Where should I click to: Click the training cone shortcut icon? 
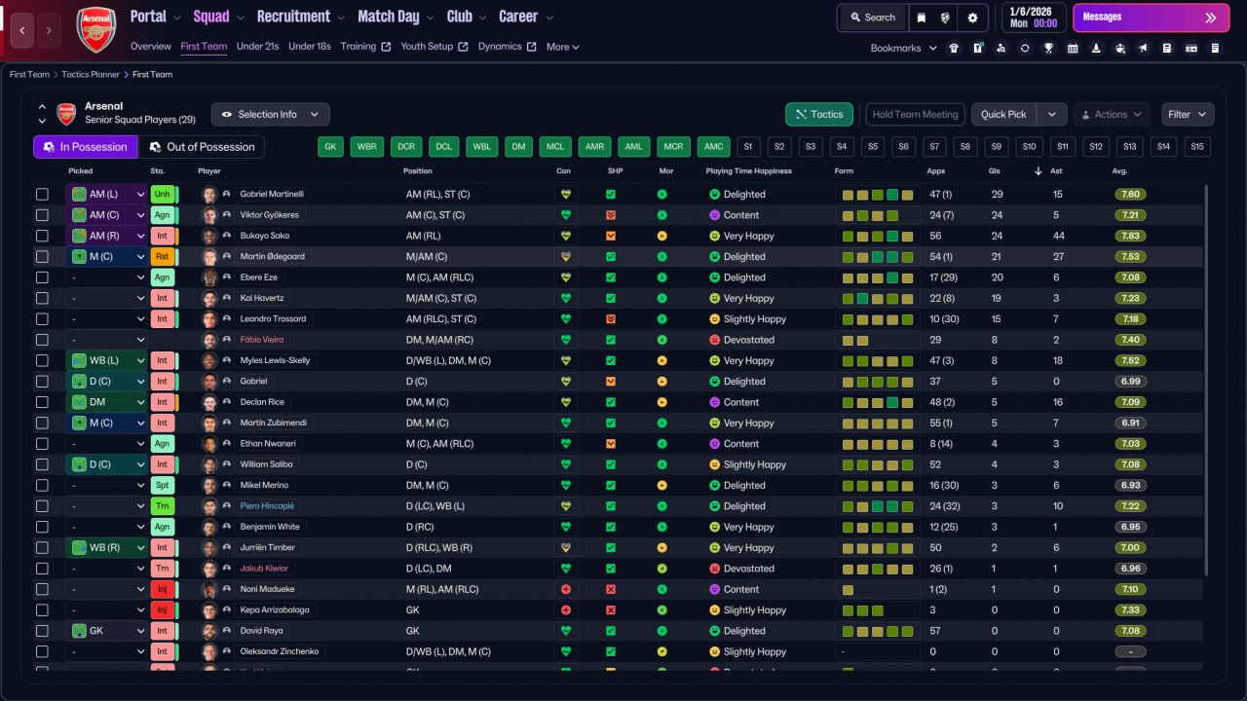1096,48
